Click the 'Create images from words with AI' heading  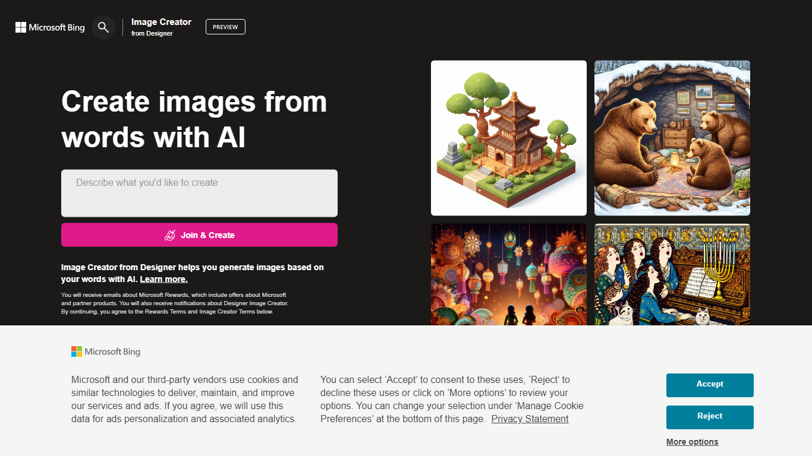[x=194, y=119]
